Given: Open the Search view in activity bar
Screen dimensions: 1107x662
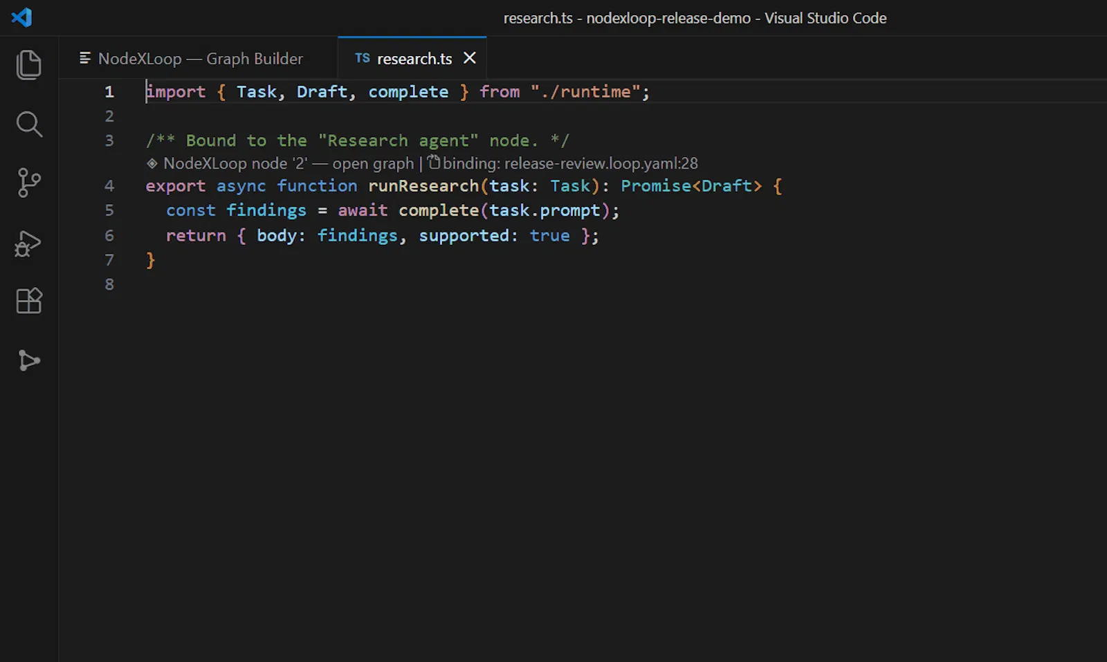Looking at the screenshot, I should (x=28, y=125).
